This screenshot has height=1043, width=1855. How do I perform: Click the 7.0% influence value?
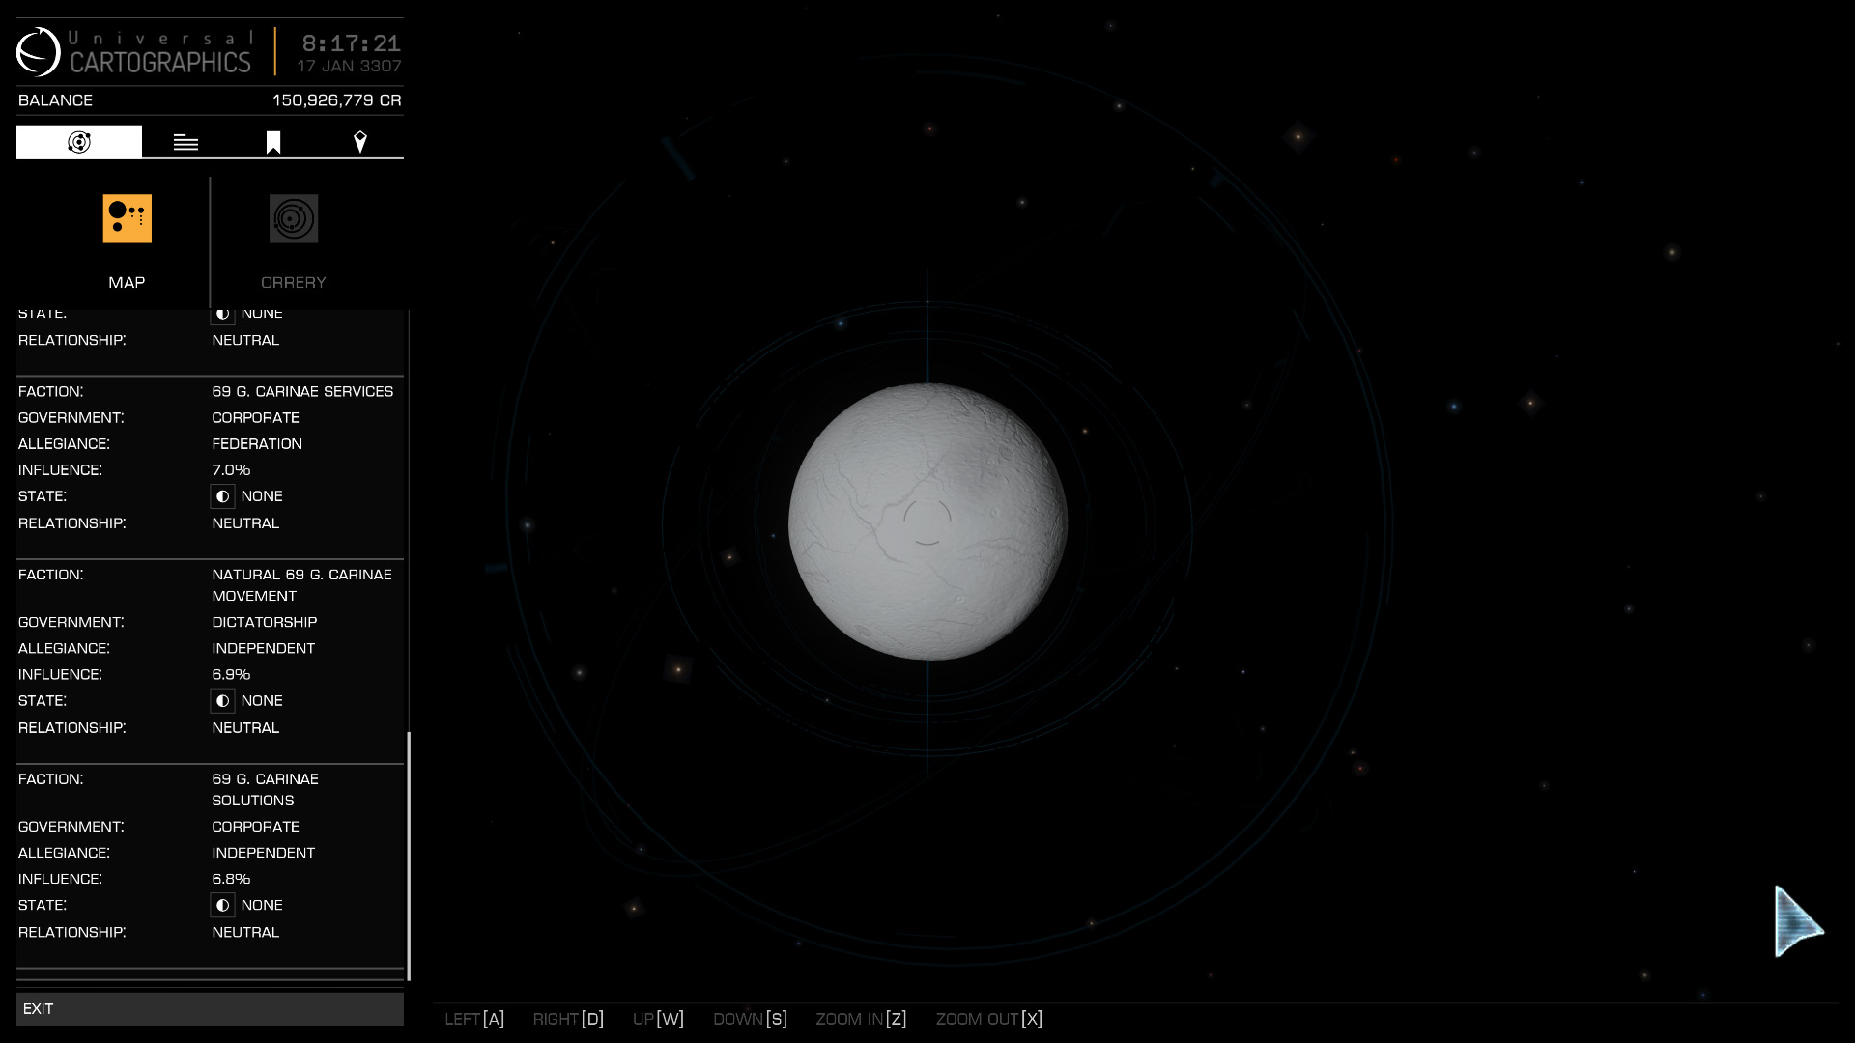pos(231,470)
